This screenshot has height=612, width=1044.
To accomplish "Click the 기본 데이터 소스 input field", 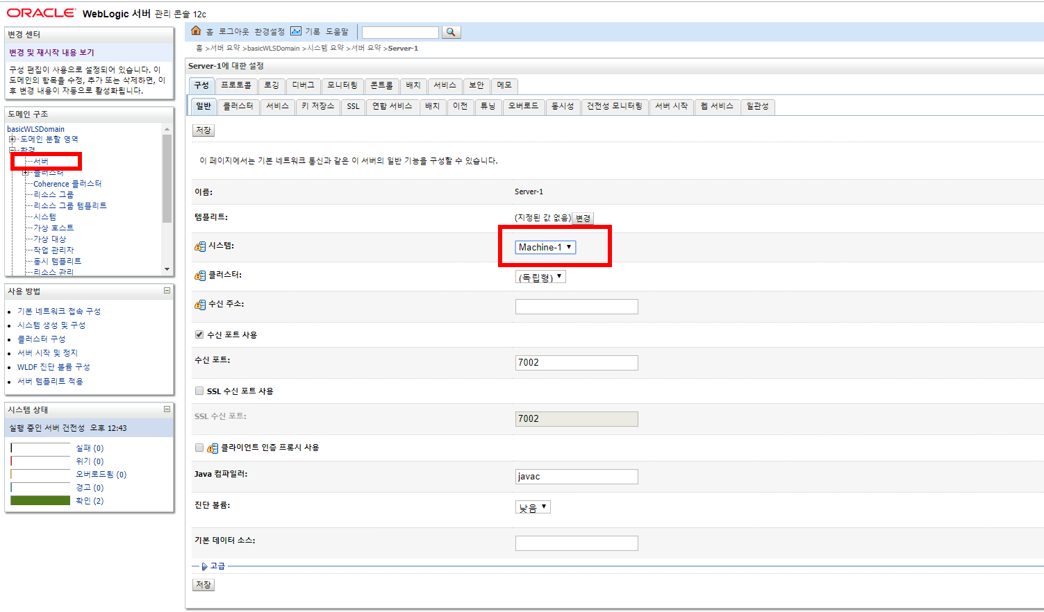I will 577,543.
